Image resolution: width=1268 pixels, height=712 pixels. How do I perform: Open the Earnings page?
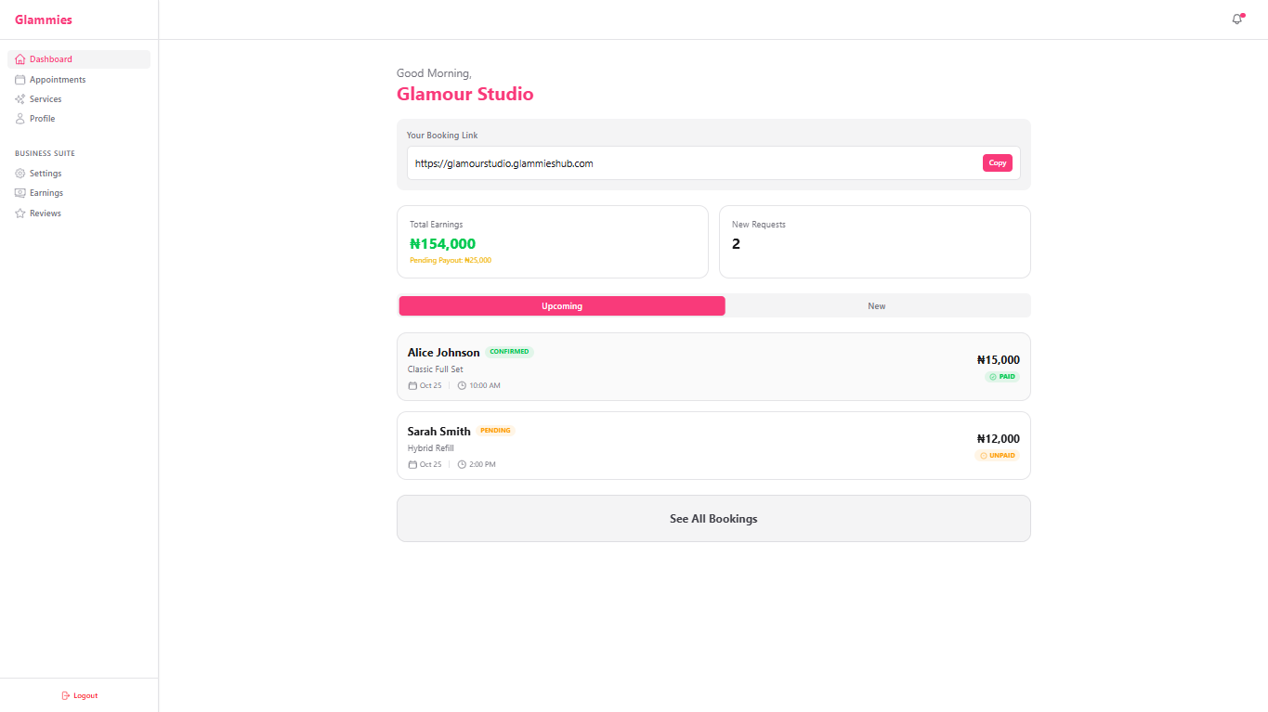[x=79, y=193]
